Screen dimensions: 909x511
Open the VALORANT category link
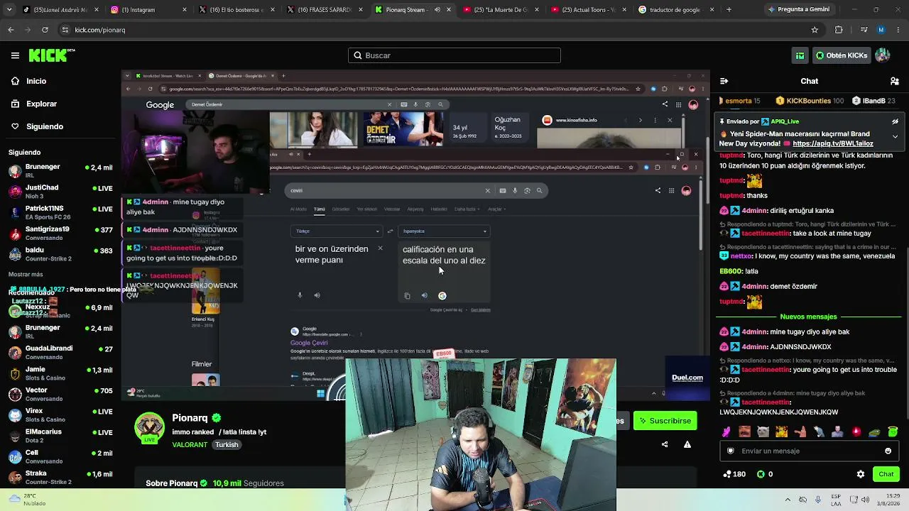(x=190, y=445)
